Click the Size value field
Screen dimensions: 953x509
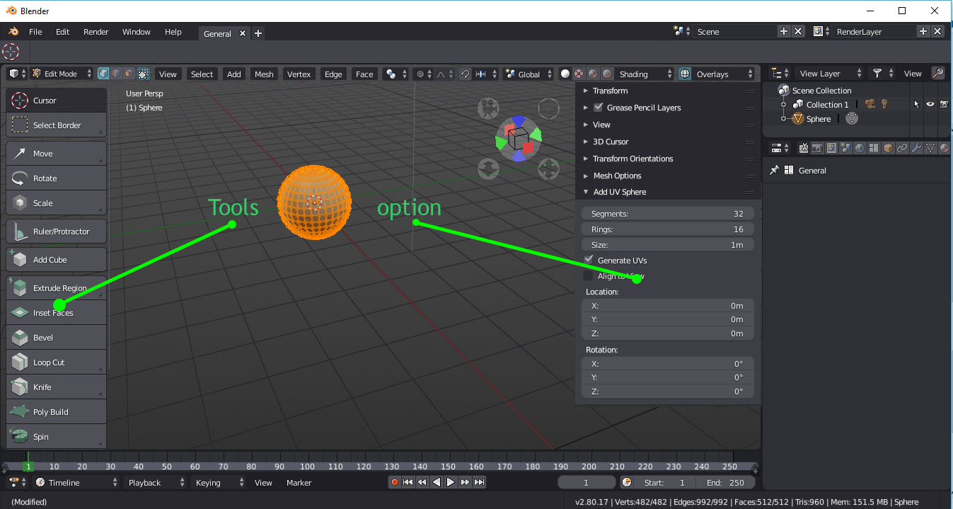(x=668, y=244)
